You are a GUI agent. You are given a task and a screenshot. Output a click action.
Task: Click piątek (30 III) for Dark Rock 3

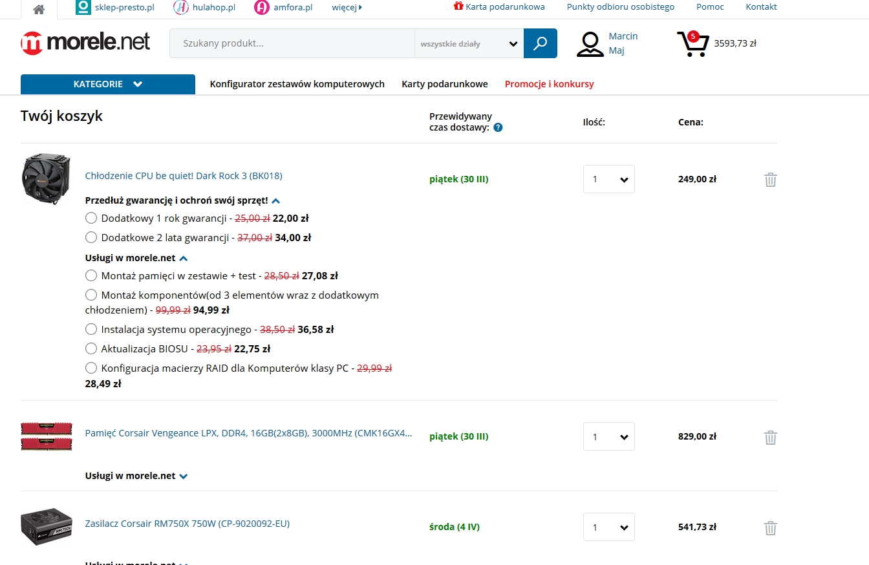[459, 179]
